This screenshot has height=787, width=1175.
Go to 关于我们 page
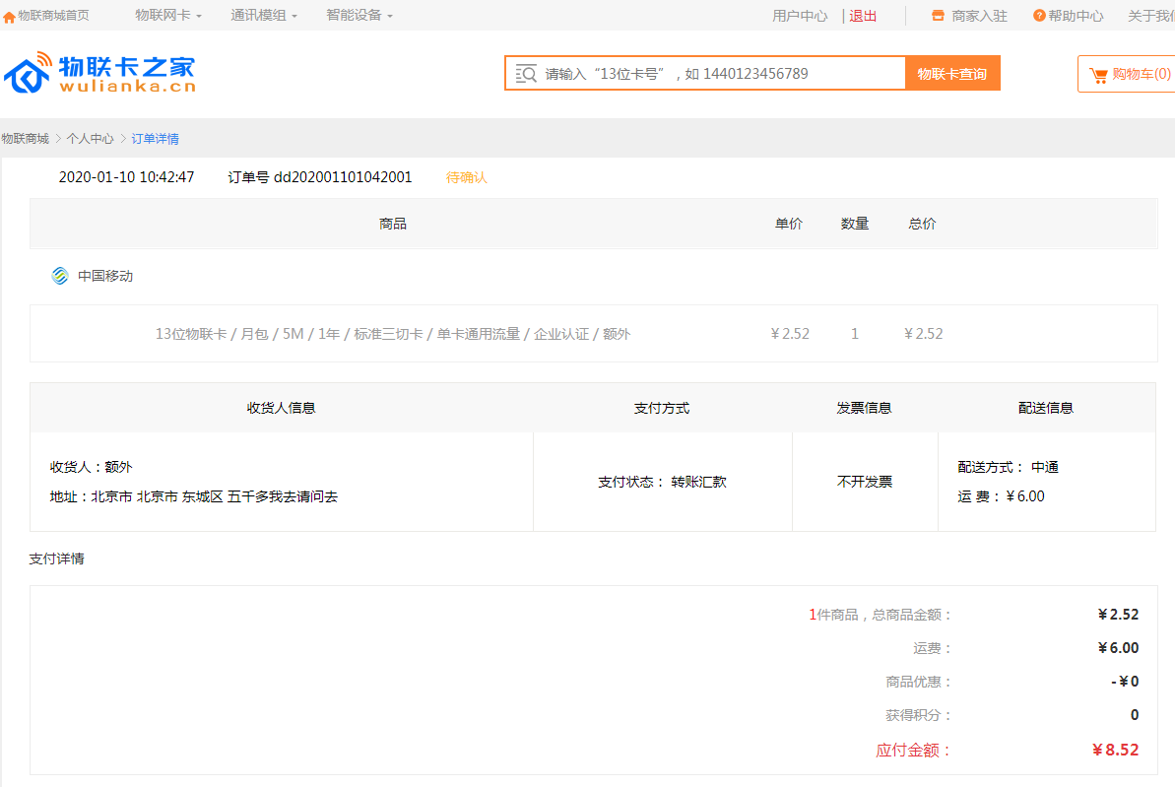coord(1150,16)
